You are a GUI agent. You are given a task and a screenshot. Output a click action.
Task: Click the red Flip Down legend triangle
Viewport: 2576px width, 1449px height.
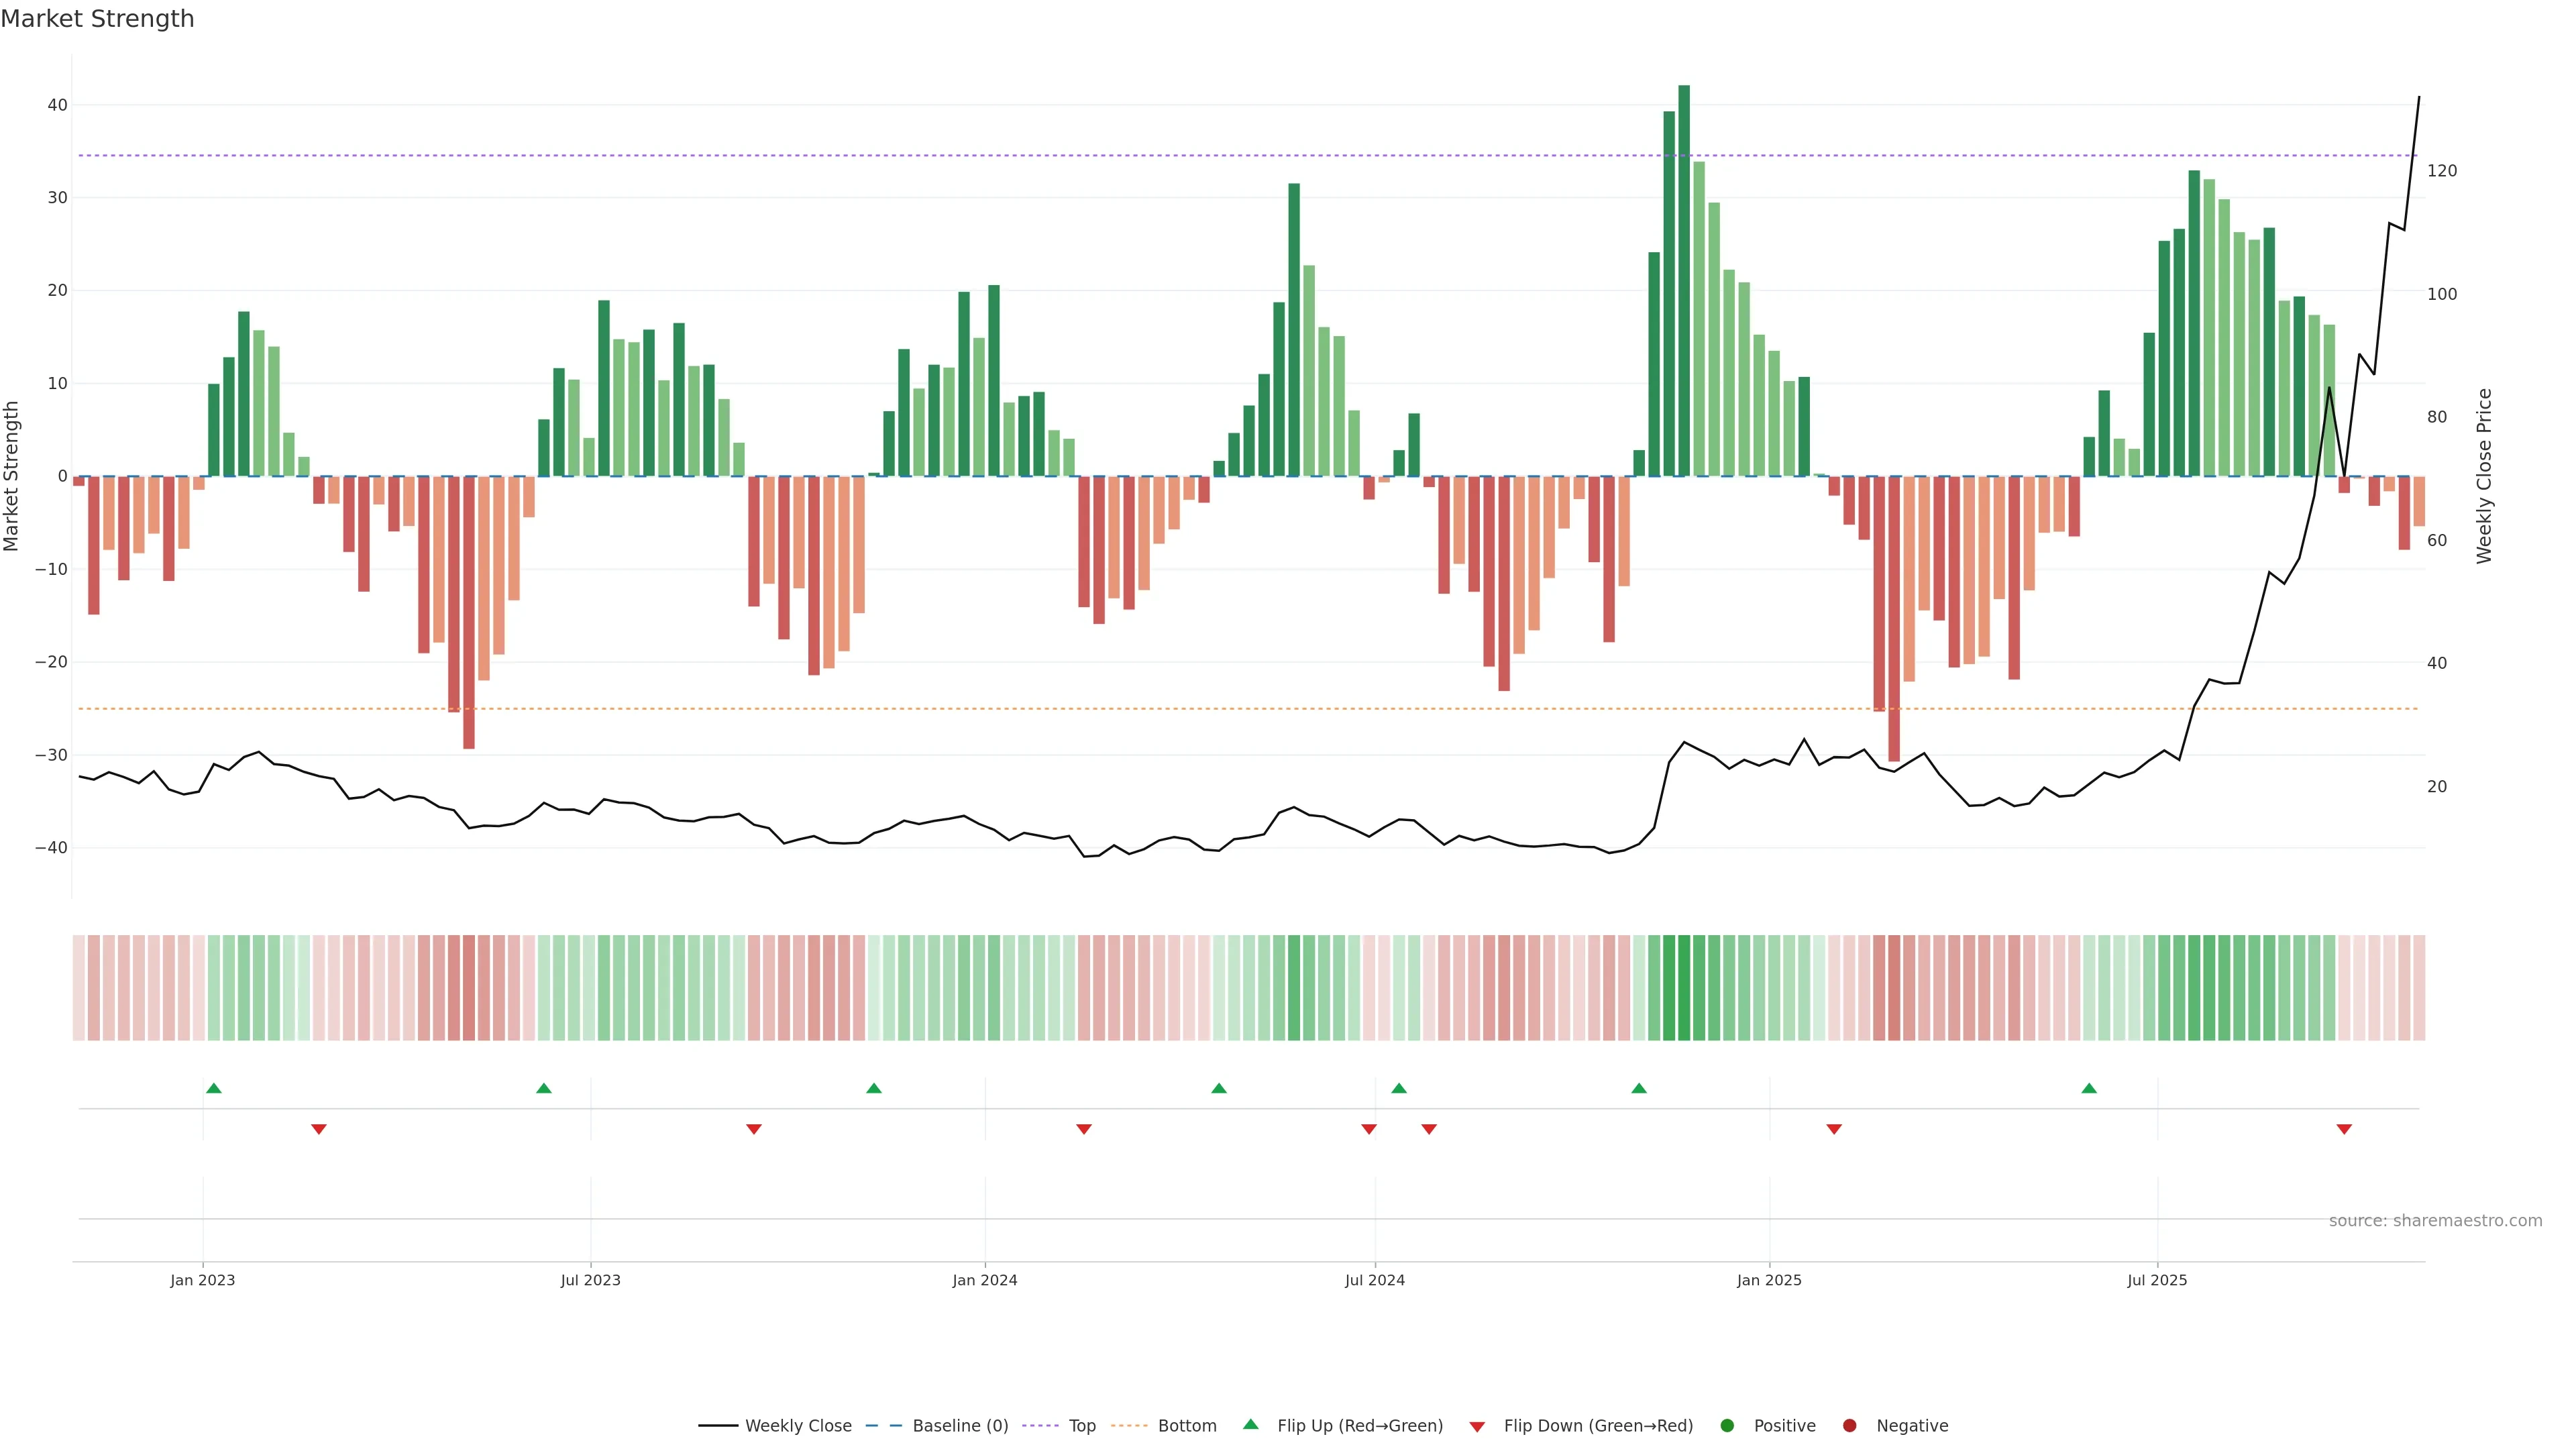pos(1477,1427)
